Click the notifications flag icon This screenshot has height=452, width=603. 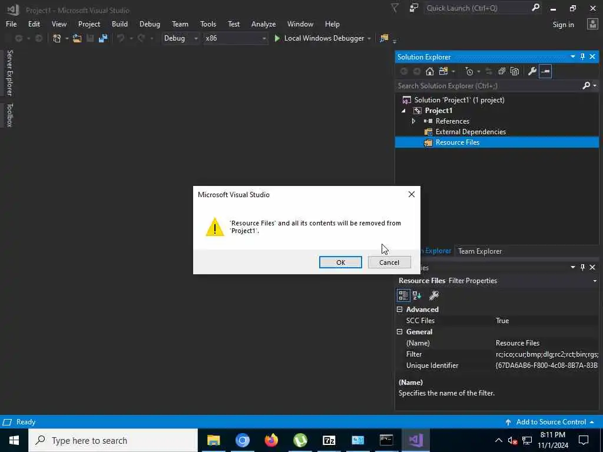(x=395, y=8)
